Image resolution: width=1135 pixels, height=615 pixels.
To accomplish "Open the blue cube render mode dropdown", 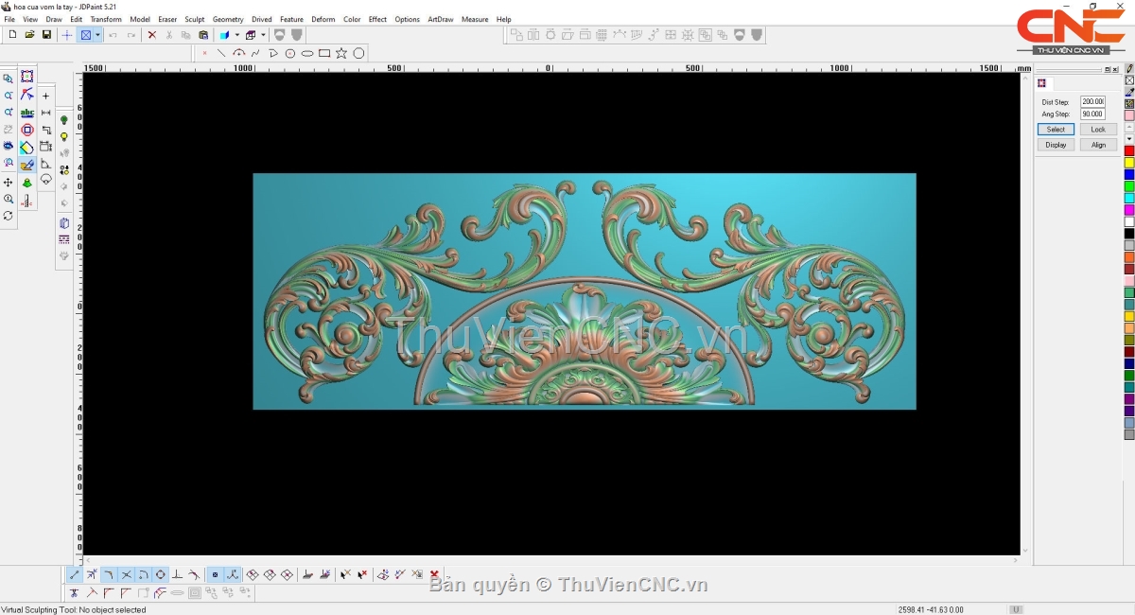I will [236, 35].
